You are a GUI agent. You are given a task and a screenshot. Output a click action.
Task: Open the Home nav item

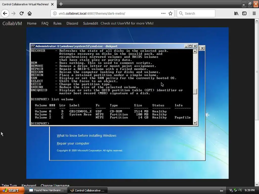[32, 23]
